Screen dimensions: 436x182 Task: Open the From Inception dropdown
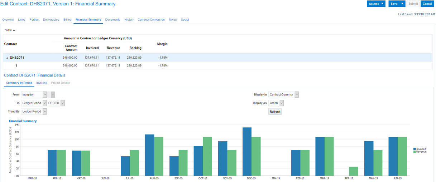[x=44, y=95]
